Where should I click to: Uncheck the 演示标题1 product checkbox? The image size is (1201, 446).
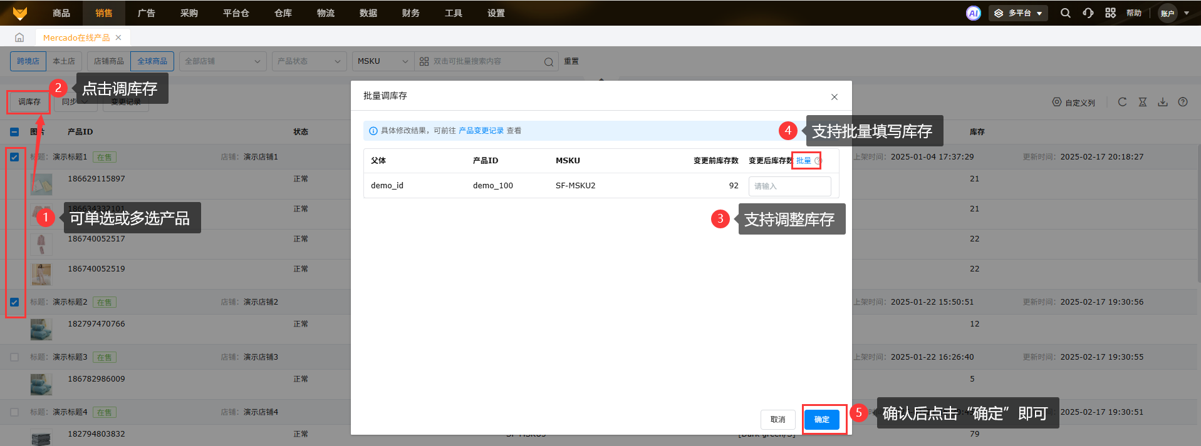coord(14,157)
